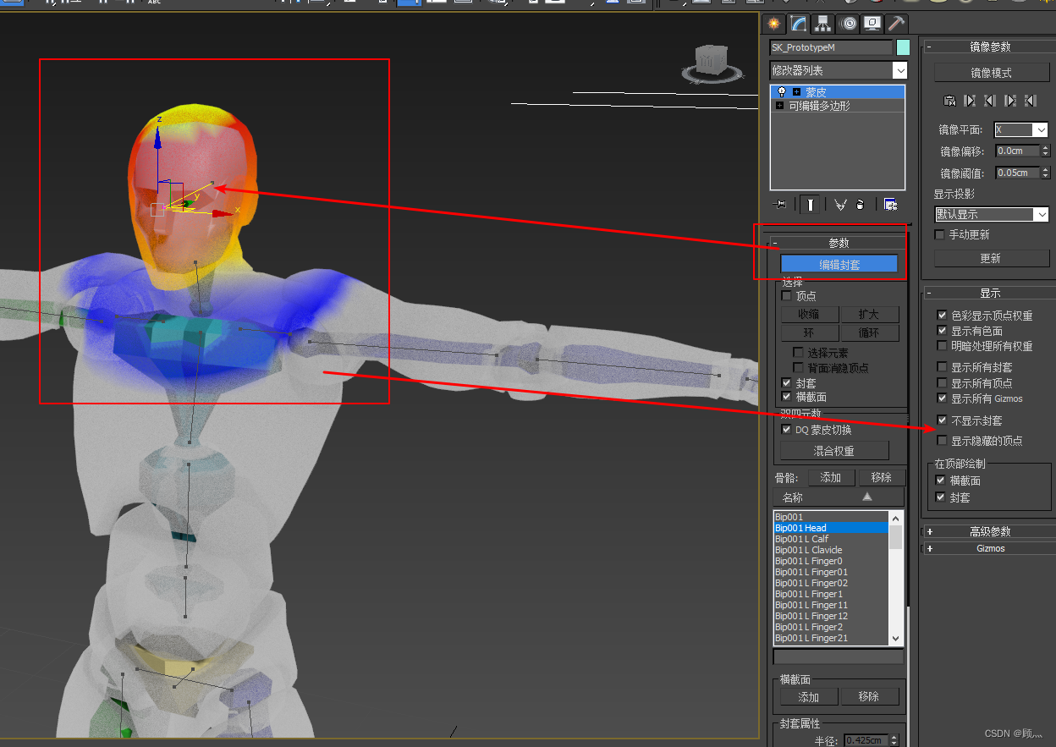
Task: Toggle 色彩显示顶点权重 checkbox
Action: 942,316
